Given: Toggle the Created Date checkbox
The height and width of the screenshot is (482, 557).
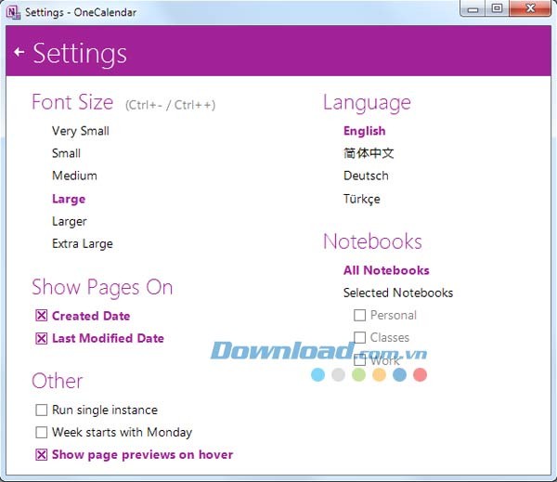Looking at the screenshot, I should tap(41, 316).
